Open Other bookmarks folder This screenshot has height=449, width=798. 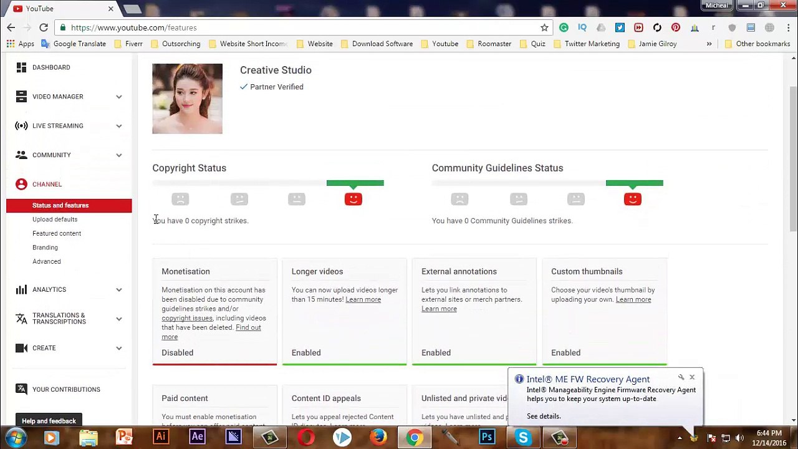(x=757, y=44)
